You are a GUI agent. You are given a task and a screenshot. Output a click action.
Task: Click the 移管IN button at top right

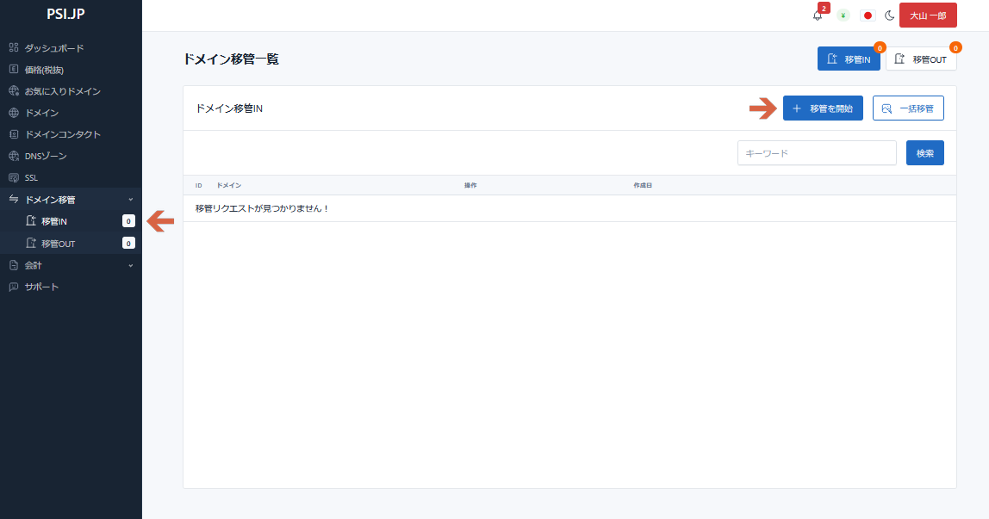click(x=848, y=59)
